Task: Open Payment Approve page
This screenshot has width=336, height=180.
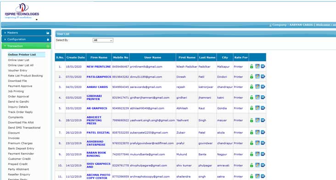Action: coord(20,86)
